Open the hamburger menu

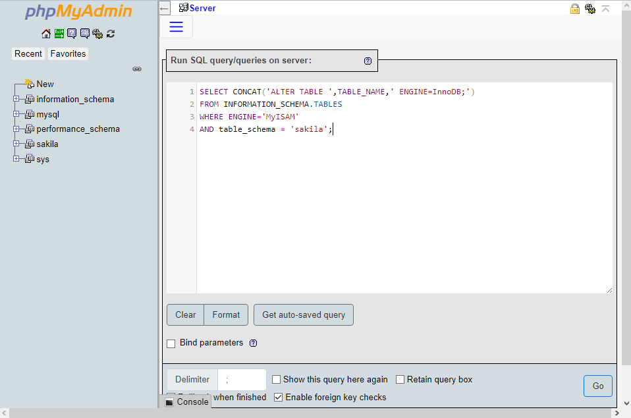(177, 27)
